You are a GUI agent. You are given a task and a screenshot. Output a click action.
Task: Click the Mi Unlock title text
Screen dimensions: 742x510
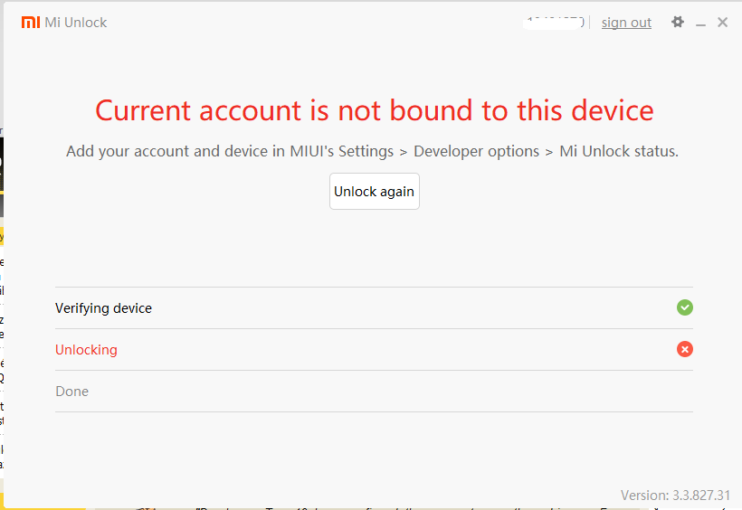pos(76,23)
